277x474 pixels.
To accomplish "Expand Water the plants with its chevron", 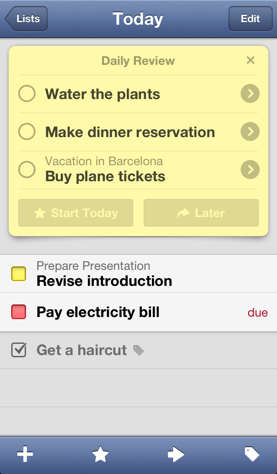I will (x=250, y=93).
